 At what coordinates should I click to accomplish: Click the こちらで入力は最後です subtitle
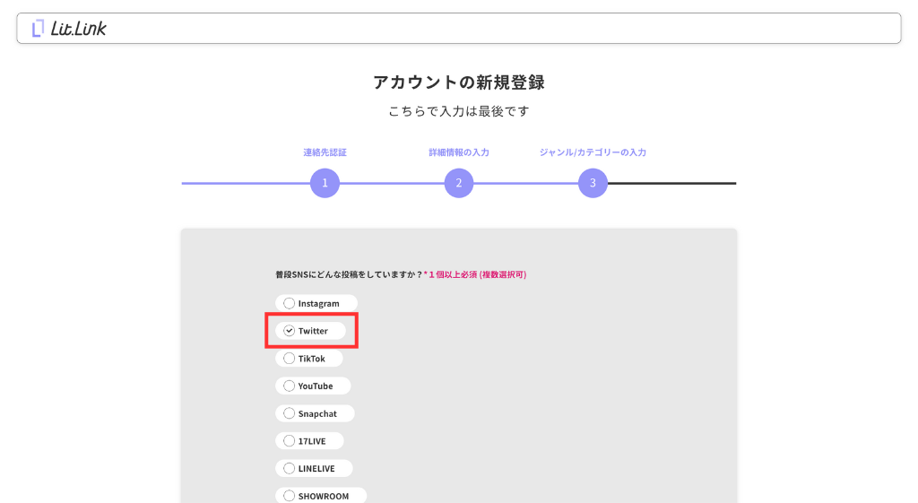[x=459, y=111]
